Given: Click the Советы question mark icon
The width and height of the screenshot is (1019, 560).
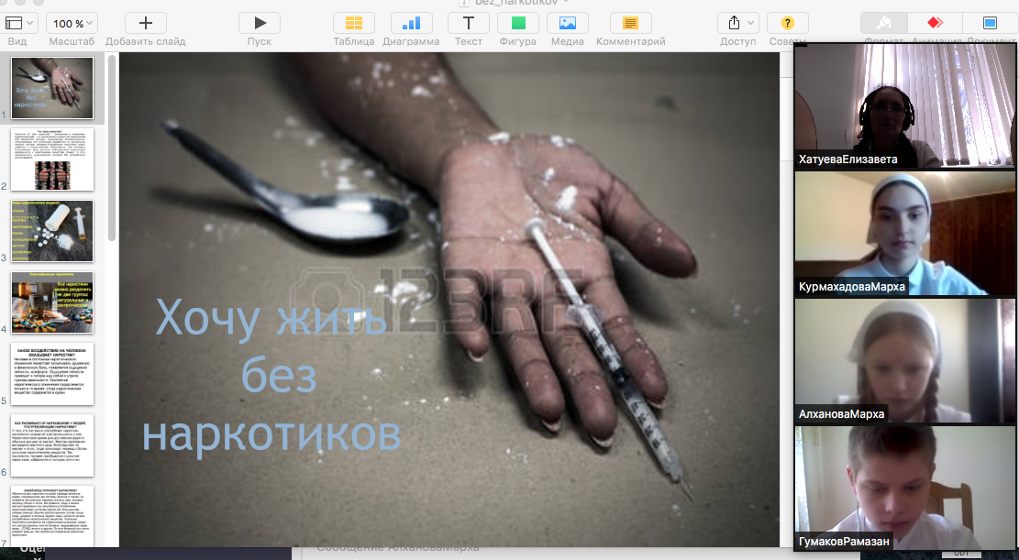Looking at the screenshot, I should coord(787,23).
